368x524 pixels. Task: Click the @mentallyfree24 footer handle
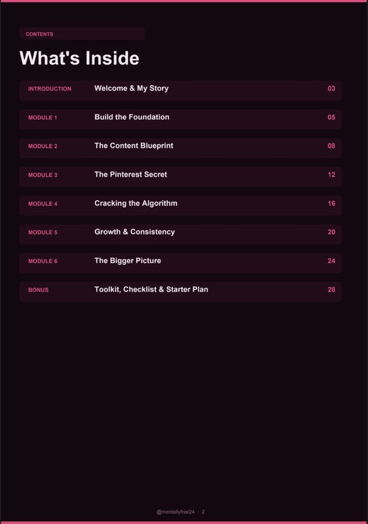point(175,512)
